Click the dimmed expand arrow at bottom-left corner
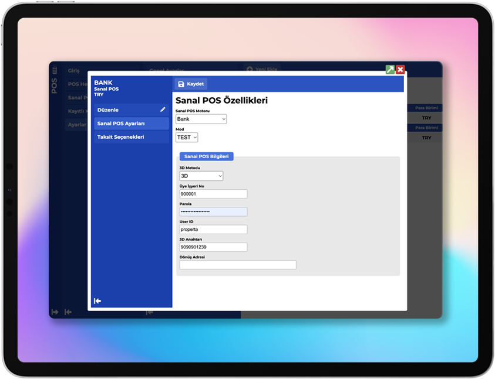 (55, 312)
